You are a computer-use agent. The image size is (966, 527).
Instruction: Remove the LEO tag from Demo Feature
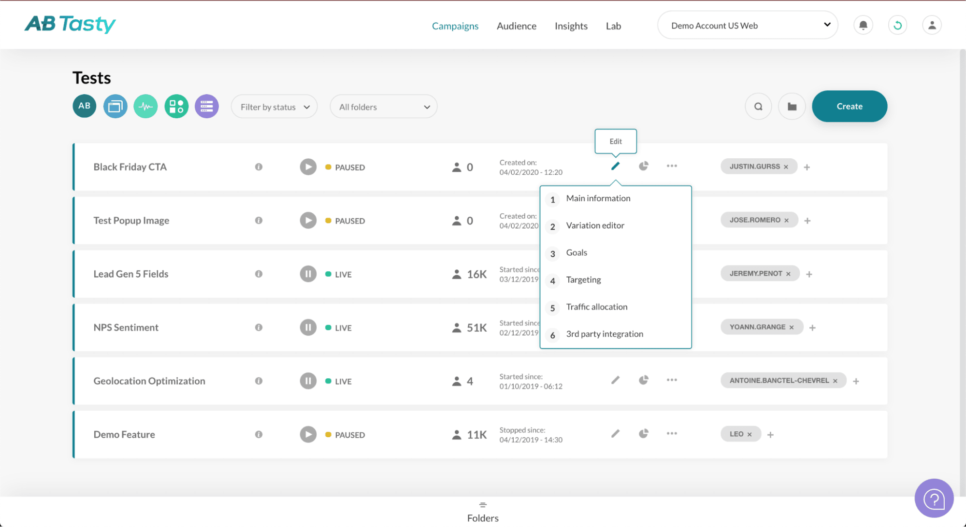pos(750,434)
